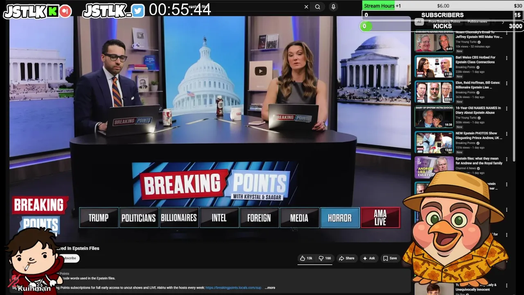The width and height of the screenshot is (524, 295).
Task: Open the breakingpoints.locals.com link in description
Action: pos(233,288)
